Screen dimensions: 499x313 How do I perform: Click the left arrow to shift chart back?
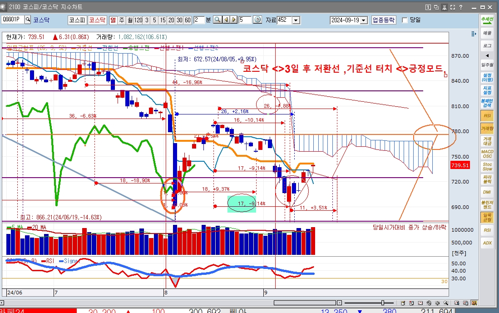pos(226,20)
